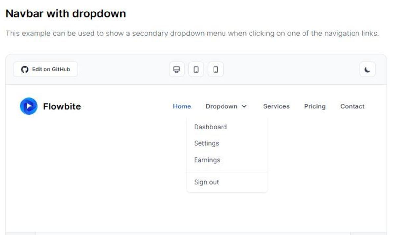Collapse the Dropdown navigation menu
This screenshot has height=235, width=395.
[x=222, y=106]
